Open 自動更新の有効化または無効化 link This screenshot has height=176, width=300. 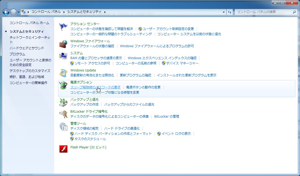[x=92, y=75]
